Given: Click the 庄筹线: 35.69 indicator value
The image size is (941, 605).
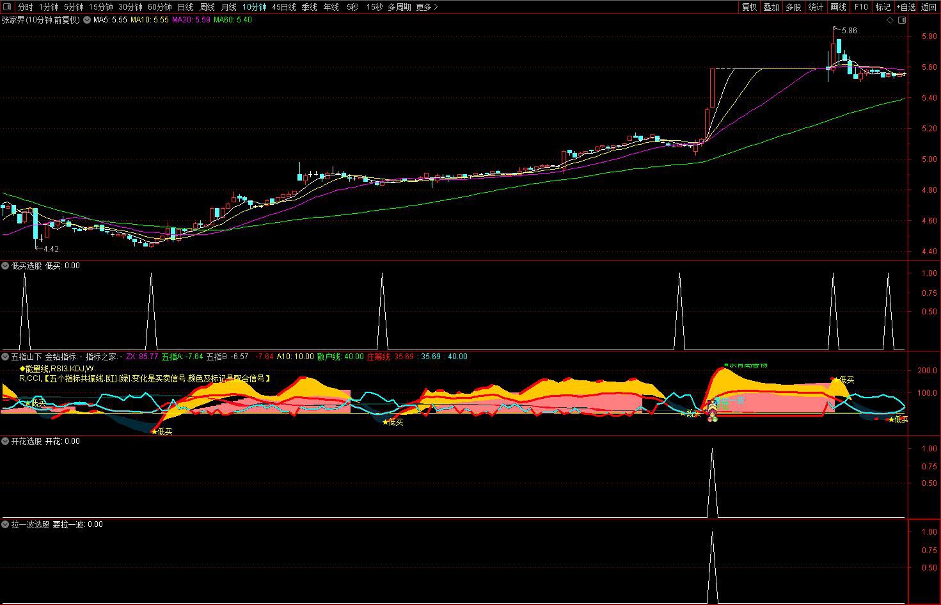Looking at the screenshot, I should pyautogui.click(x=390, y=356).
